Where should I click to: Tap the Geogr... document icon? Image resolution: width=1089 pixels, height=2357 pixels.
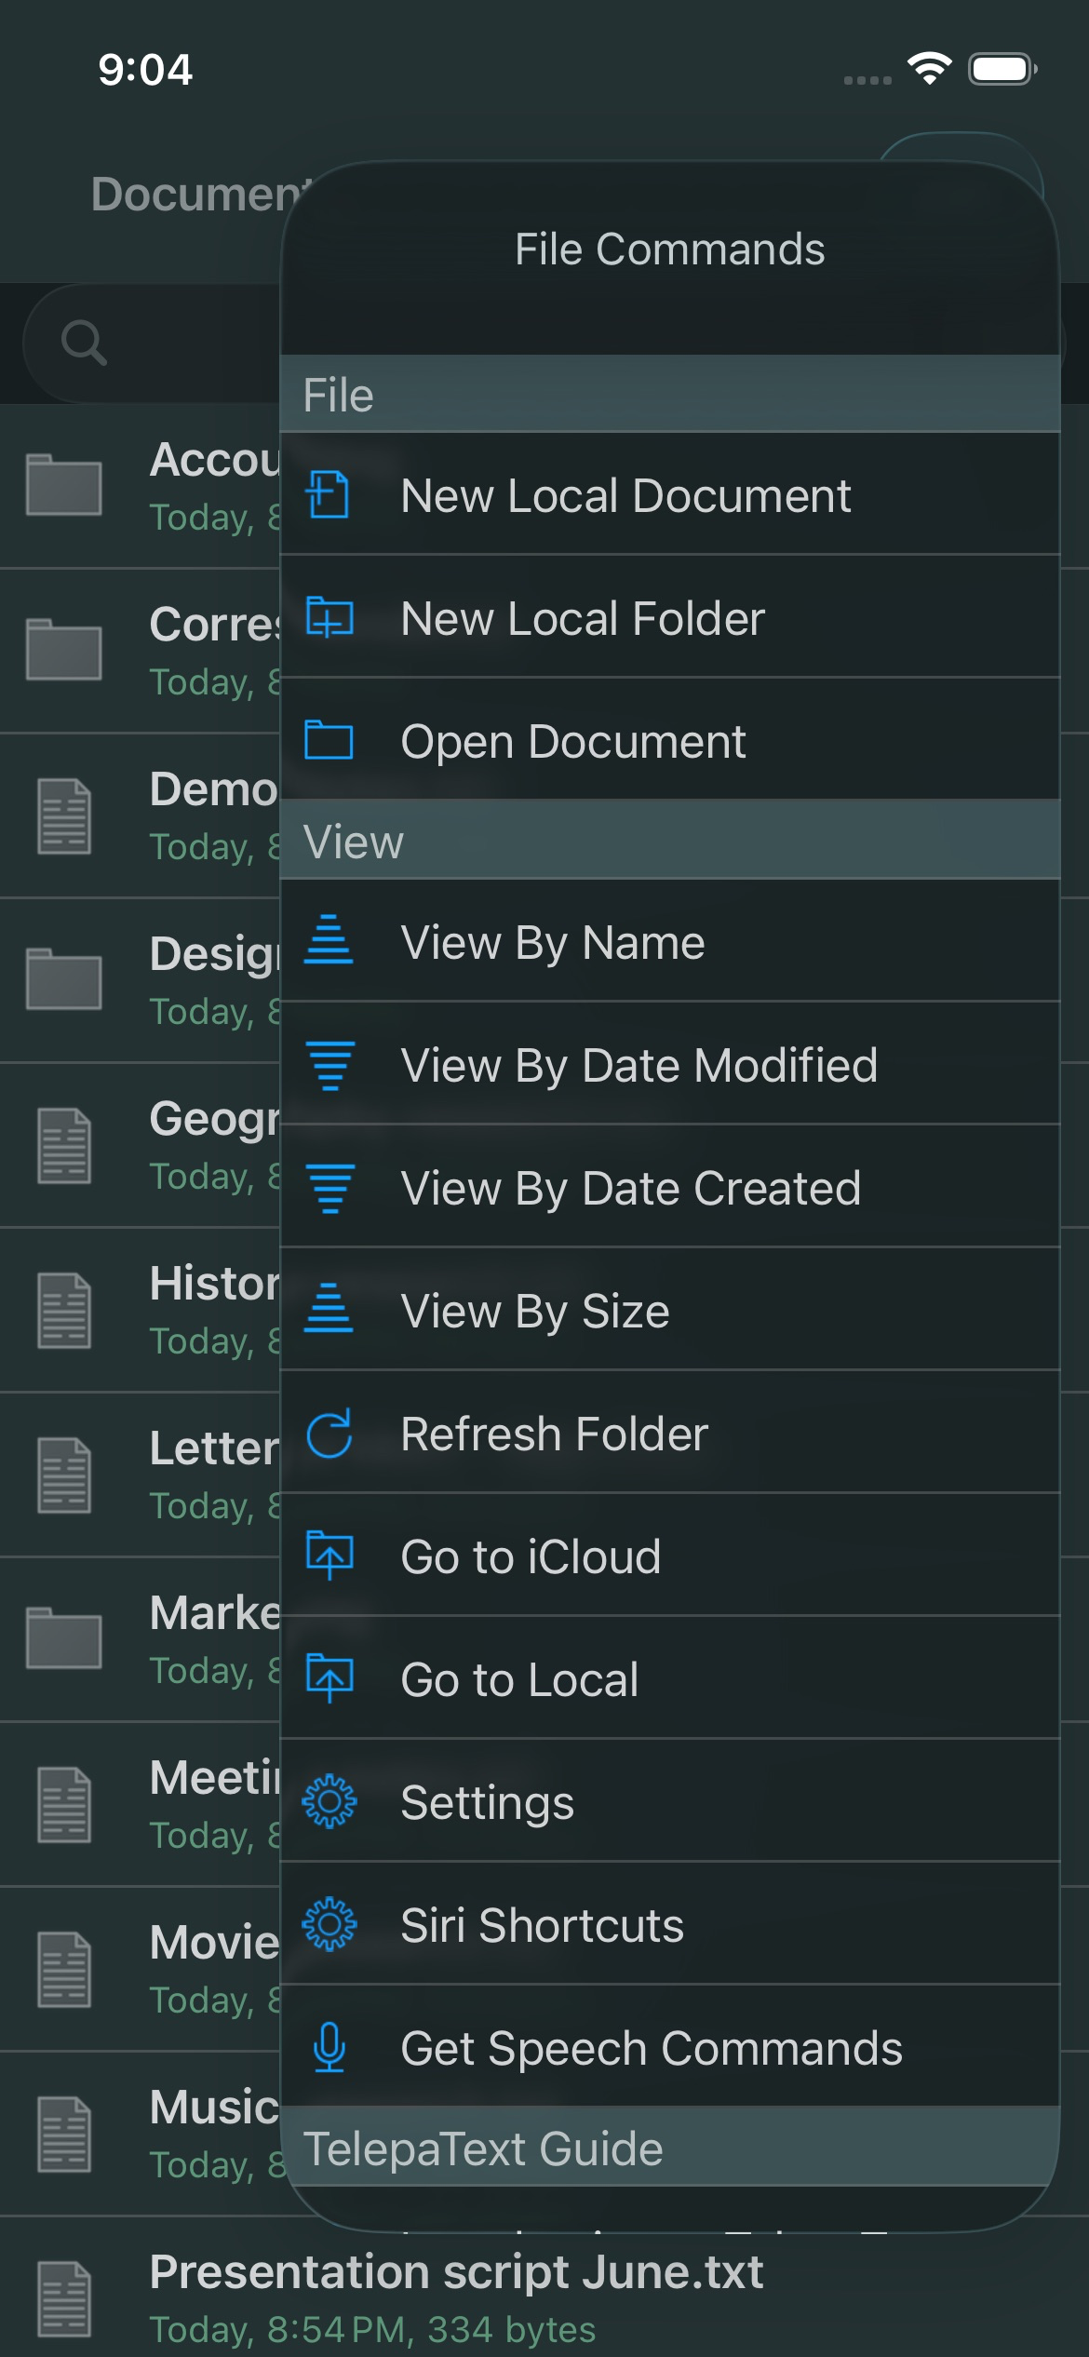(63, 1145)
